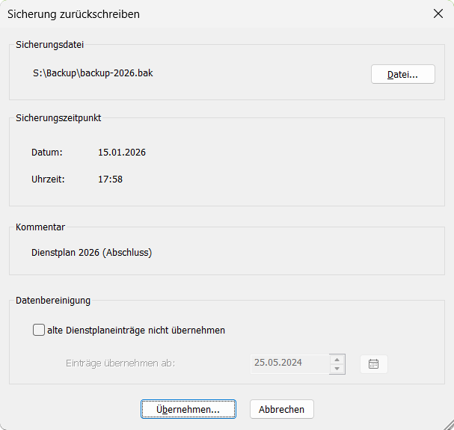454x430 pixels.
Task: Select the backup path S:\Backup\backup-2026.bak
Action: coord(93,73)
